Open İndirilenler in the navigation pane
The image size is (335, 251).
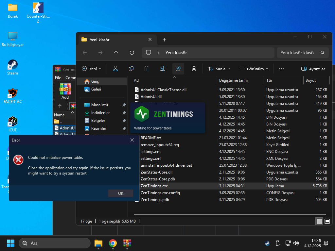click(x=102, y=113)
